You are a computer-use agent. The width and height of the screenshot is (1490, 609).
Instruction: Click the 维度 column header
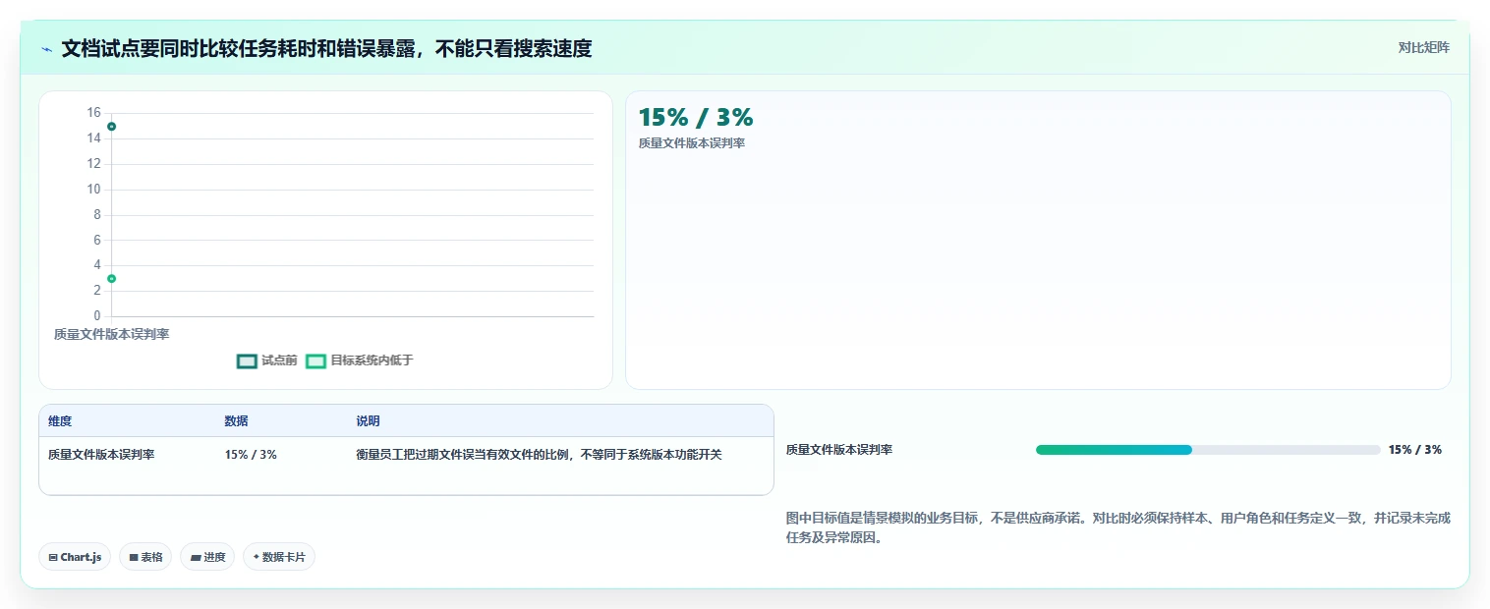tap(60, 421)
